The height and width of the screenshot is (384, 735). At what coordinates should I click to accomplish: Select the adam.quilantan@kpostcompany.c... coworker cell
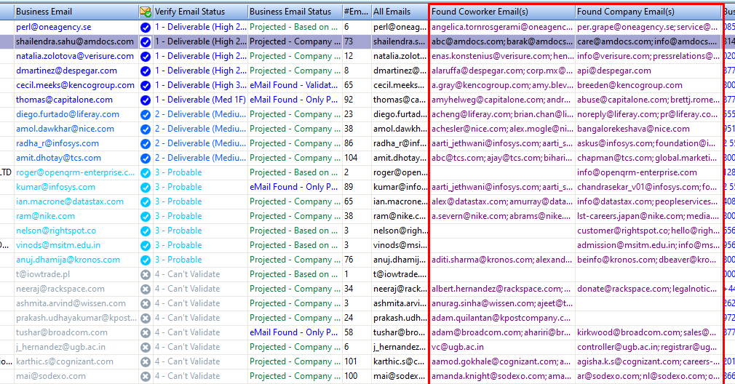502,318
